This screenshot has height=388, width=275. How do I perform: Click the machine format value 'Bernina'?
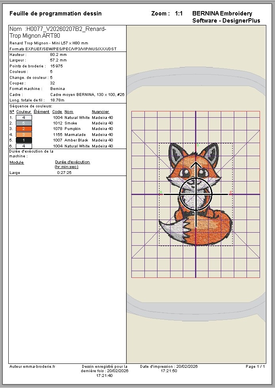click(x=57, y=89)
